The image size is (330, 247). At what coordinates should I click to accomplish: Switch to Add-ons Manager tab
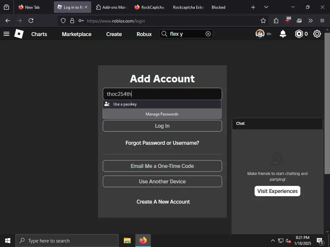point(111,7)
